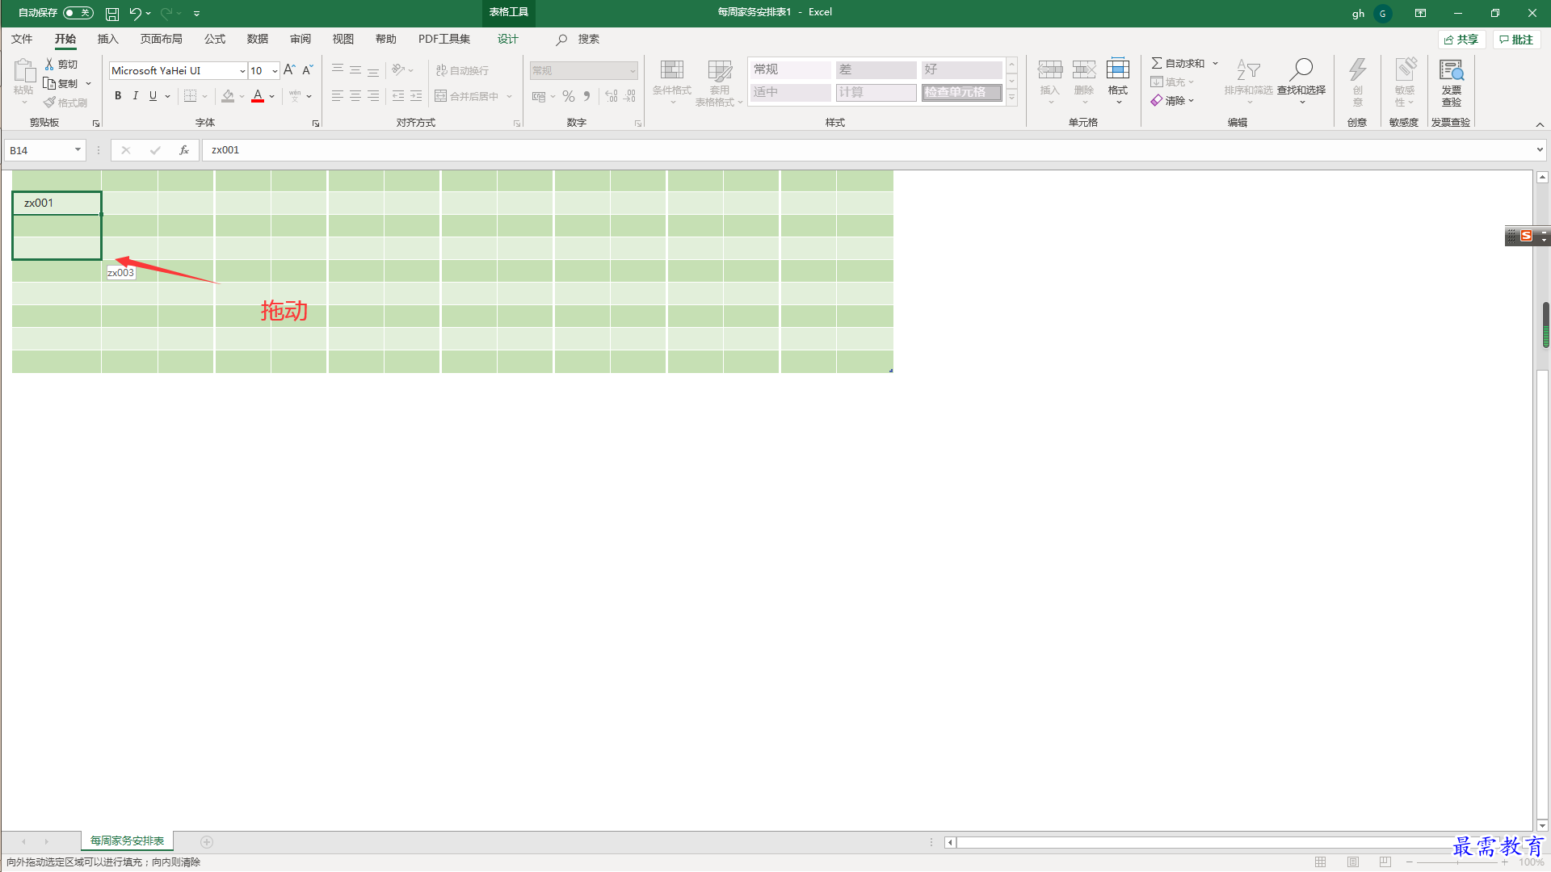Switch to the 数据 tab
The image size is (1551, 872).
pyautogui.click(x=257, y=39)
